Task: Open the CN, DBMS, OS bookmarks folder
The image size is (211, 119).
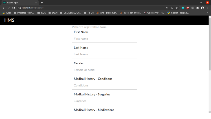Action: [x=71, y=13]
